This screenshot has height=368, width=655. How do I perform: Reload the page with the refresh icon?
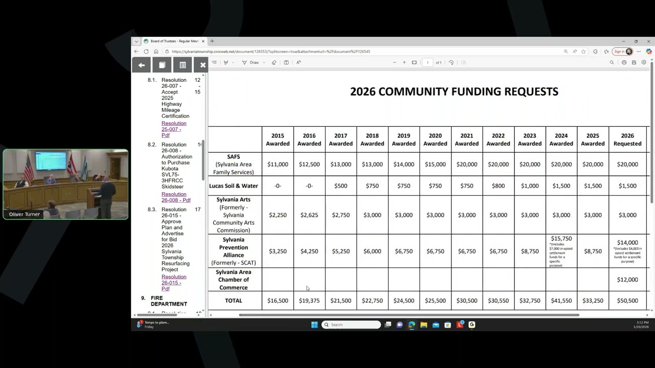coord(146,52)
